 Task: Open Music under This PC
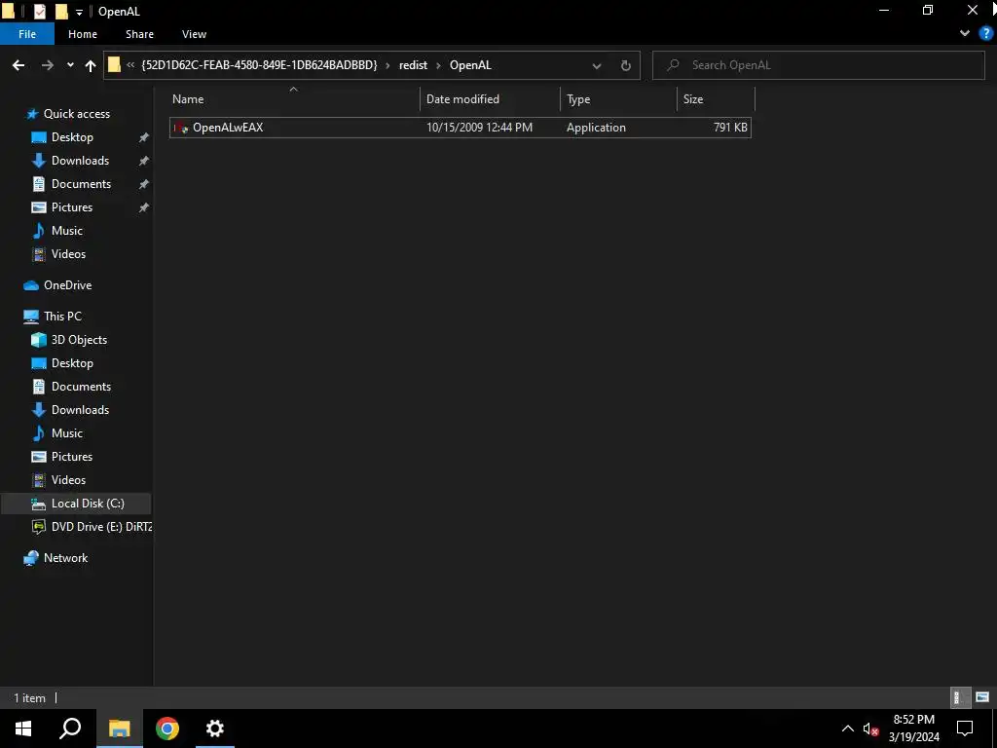tap(67, 433)
